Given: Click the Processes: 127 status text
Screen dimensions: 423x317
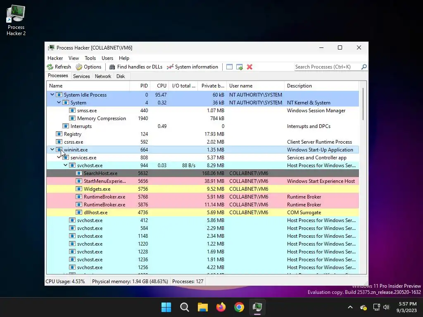Looking at the screenshot, I should (x=188, y=282).
